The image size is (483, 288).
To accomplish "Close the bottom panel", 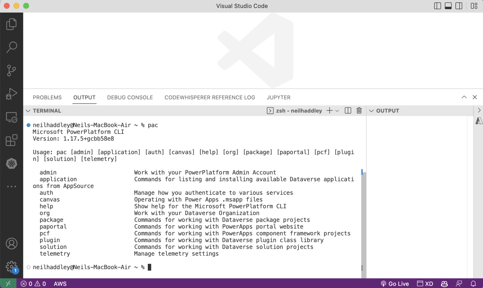I will 475,97.
